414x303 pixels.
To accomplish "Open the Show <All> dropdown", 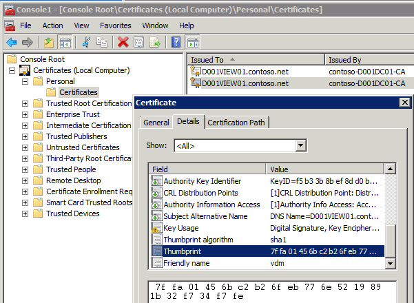I will 300,145.
